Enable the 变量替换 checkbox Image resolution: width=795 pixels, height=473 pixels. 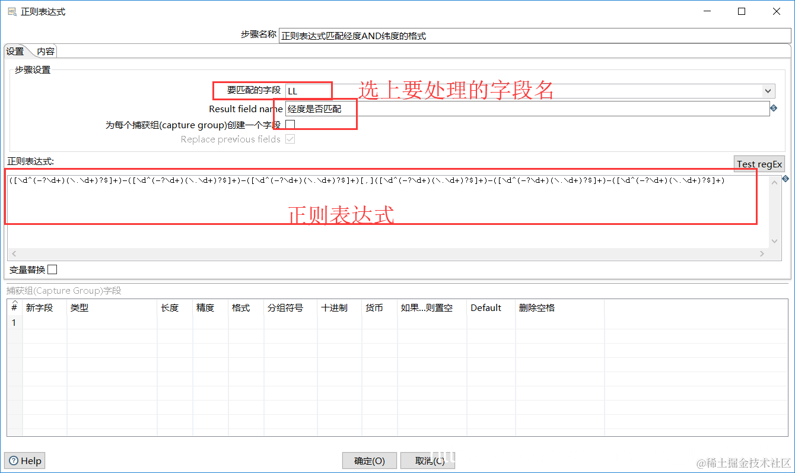pos(52,269)
